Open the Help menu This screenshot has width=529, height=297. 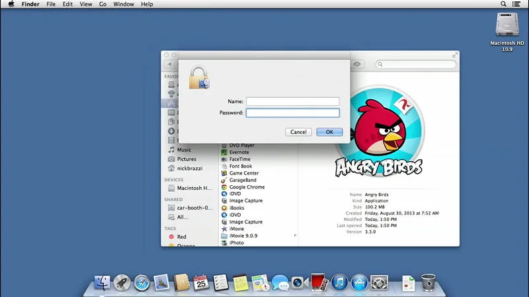coord(147,4)
